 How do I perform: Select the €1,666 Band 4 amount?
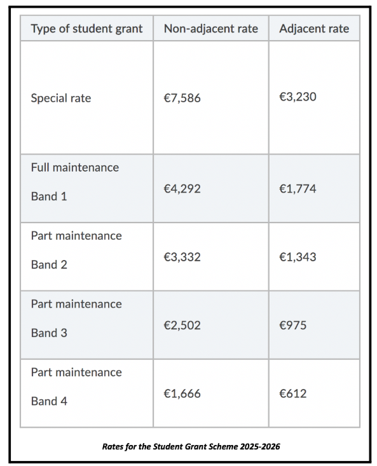(x=182, y=394)
